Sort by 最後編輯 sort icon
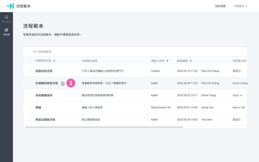The image size is (259, 162). tap(191, 61)
